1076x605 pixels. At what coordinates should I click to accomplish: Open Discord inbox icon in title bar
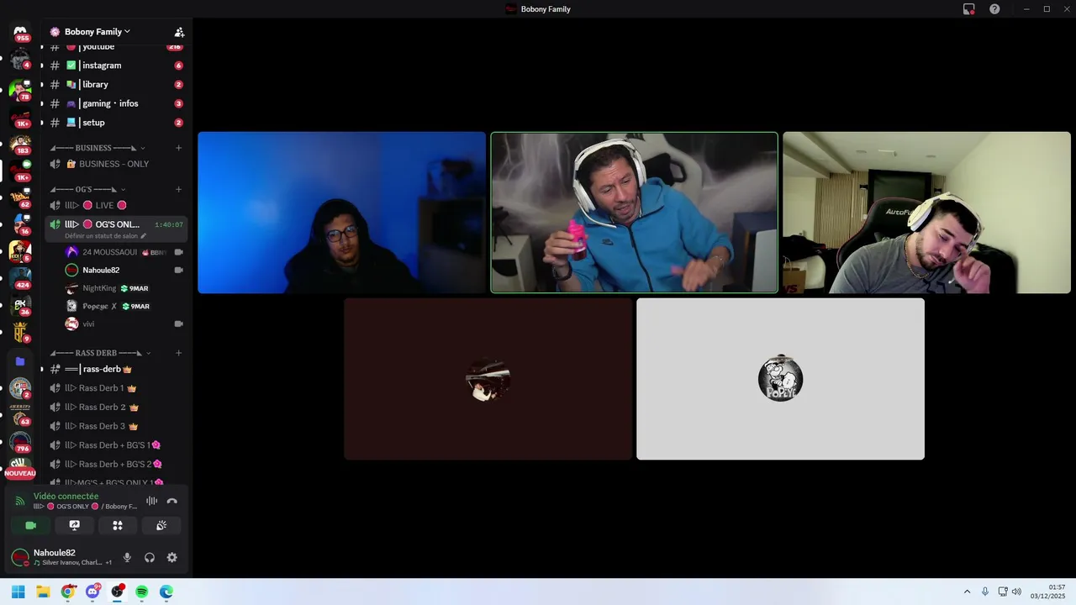coord(969,9)
